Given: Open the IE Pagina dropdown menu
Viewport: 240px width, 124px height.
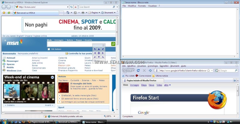Looking at the screenshot, I should (x=94, y=13).
